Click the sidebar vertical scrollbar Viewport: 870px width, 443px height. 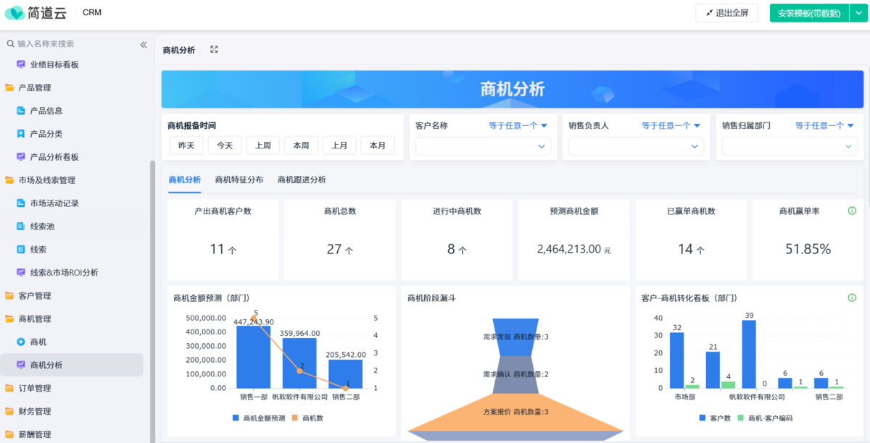point(152,302)
